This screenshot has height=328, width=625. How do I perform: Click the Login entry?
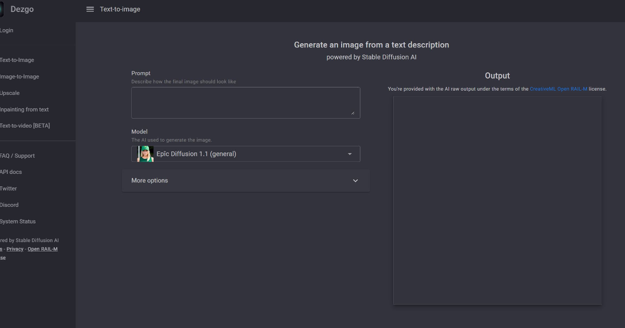click(x=7, y=30)
